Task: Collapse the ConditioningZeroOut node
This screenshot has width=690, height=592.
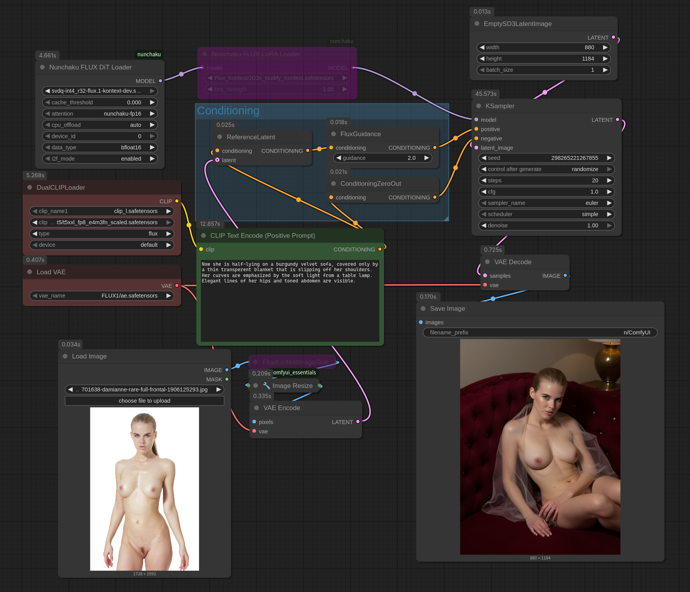Action: tap(334, 183)
